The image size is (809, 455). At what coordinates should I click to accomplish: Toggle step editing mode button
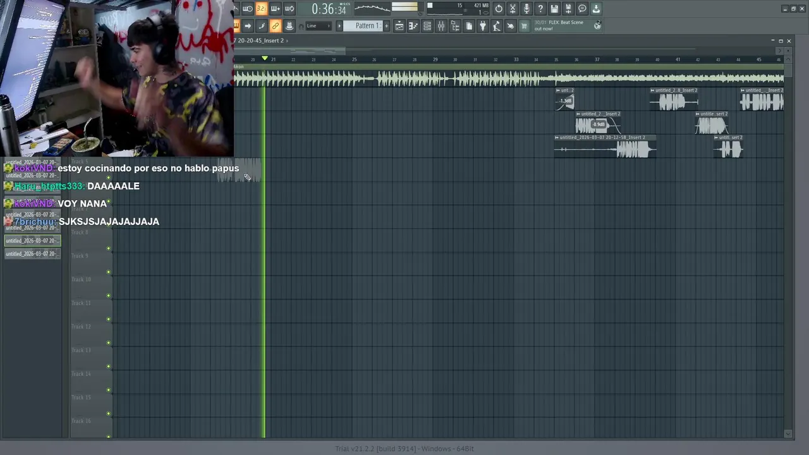coord(261,26)
